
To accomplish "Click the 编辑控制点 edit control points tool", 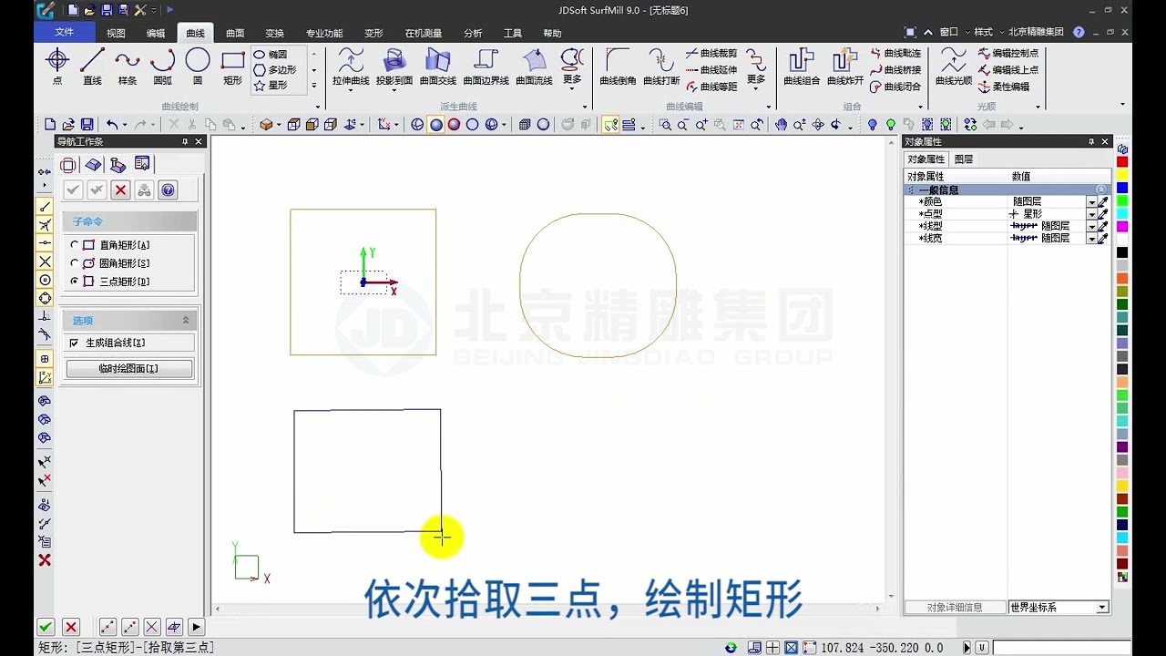I will (x=1008, y=54).
